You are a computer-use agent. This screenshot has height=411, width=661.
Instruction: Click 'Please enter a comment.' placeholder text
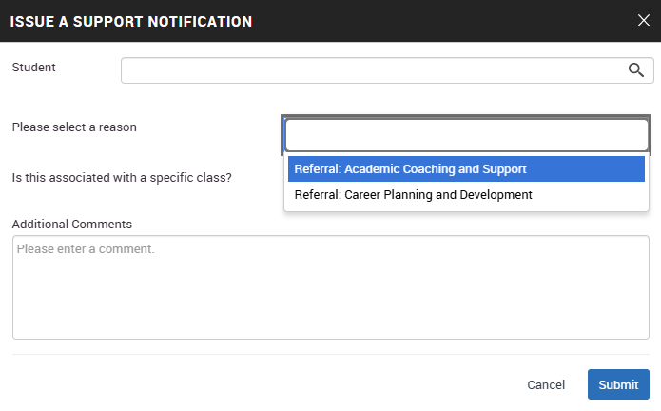click(86, 249)
